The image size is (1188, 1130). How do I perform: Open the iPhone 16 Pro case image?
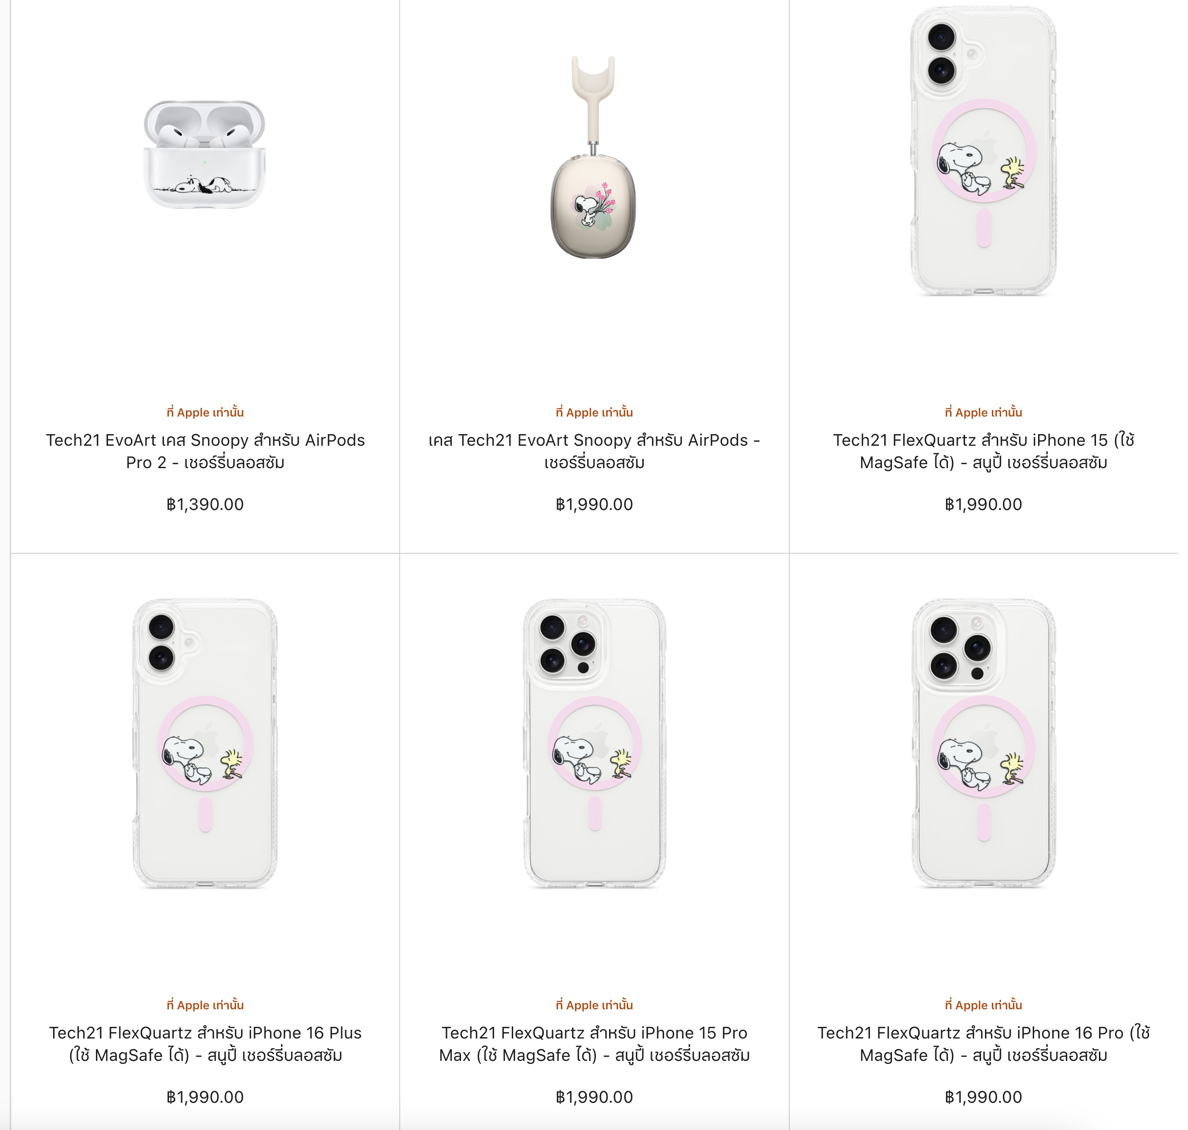point(983,743)
